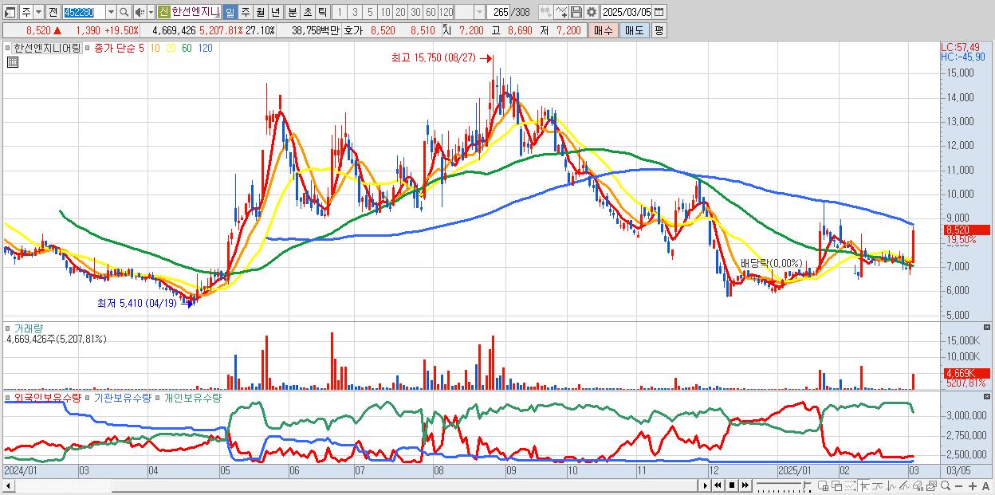The height and width of the screenshot is (495, 995).
Task: Click the 한선엔지니어링 legend label
Action: click(46, 49)
